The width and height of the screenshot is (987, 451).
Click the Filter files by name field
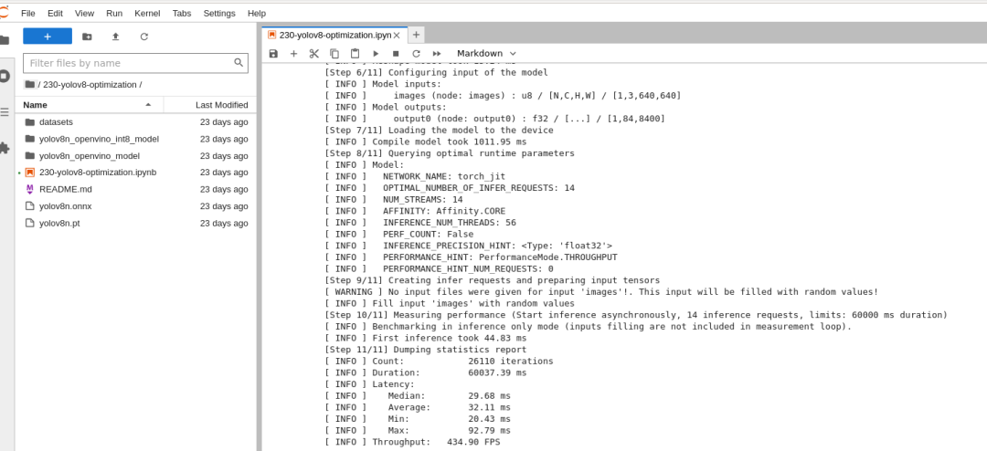[135, 63]
